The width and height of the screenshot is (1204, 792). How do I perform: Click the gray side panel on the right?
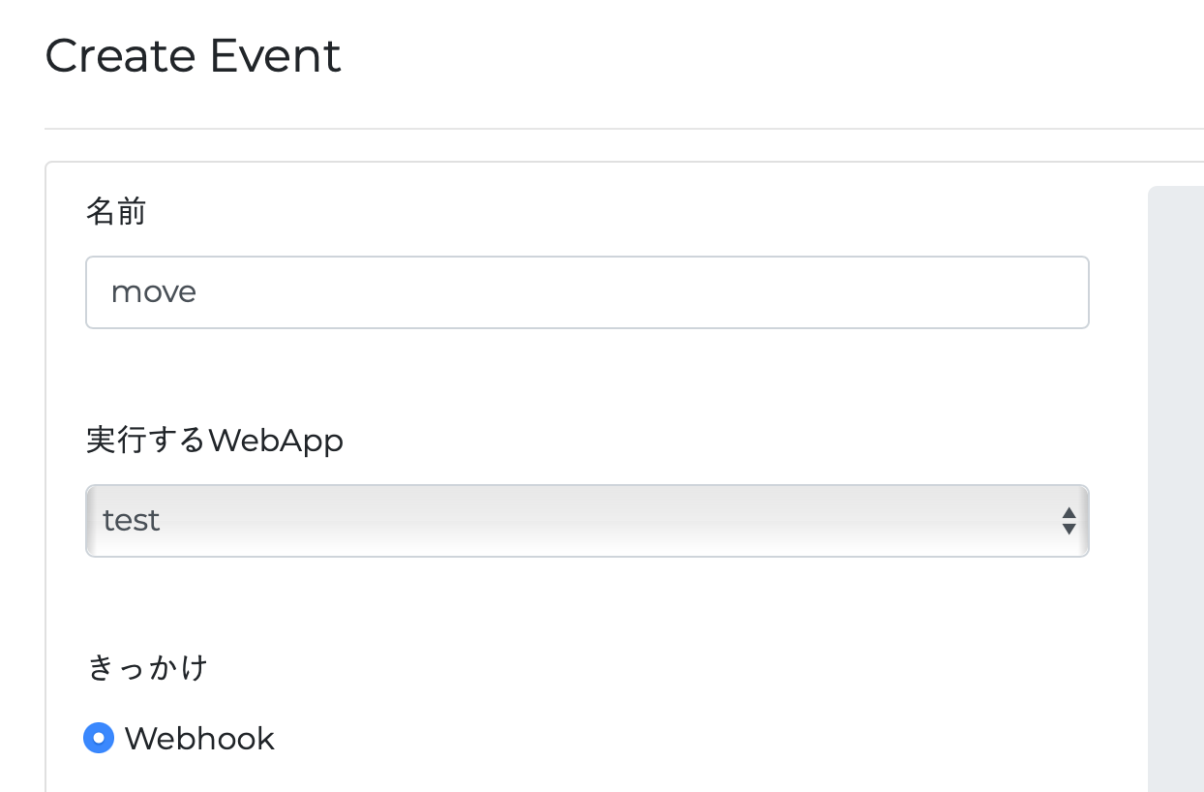point(1175,484)
